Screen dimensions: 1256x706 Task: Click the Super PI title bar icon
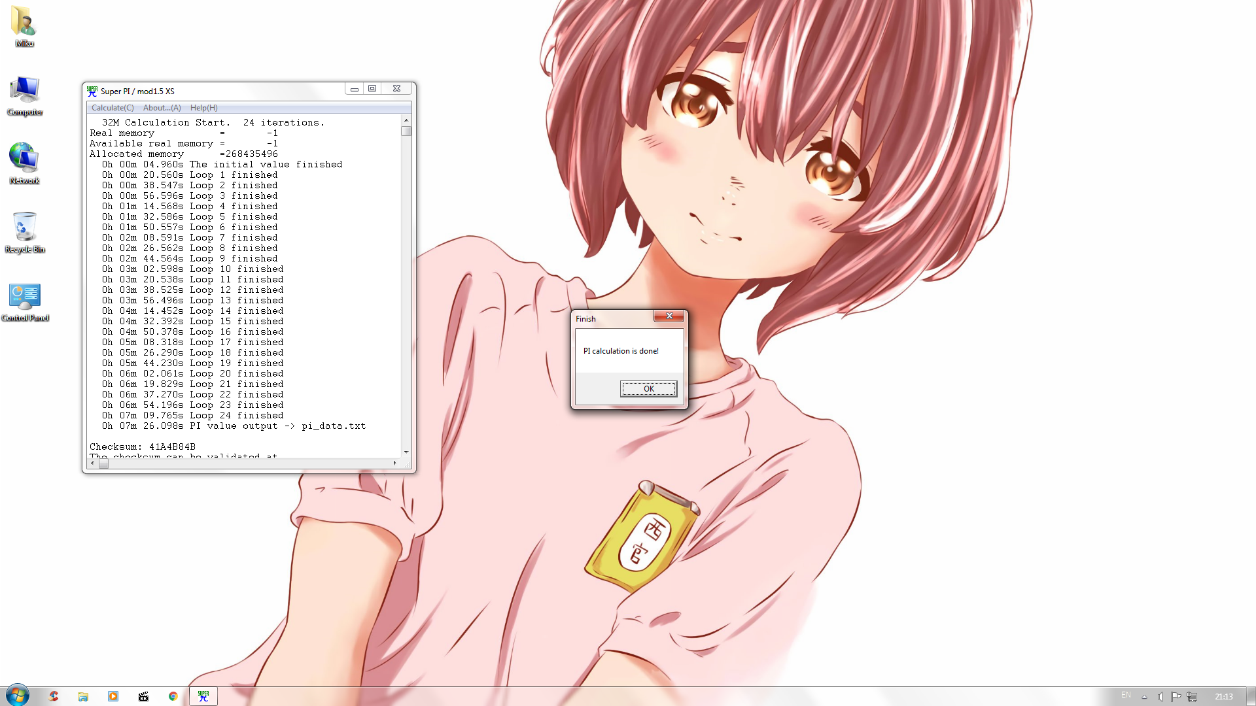click(x=92, y=91)
